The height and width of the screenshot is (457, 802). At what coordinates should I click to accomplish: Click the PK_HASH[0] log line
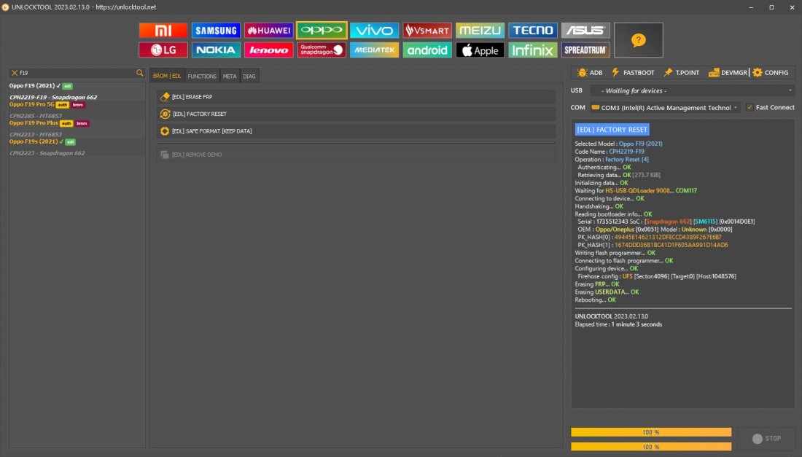point(650,237)
